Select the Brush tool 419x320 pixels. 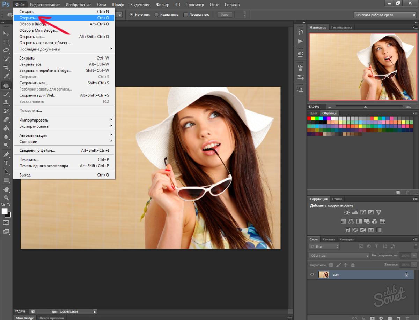tap(6, 94)
